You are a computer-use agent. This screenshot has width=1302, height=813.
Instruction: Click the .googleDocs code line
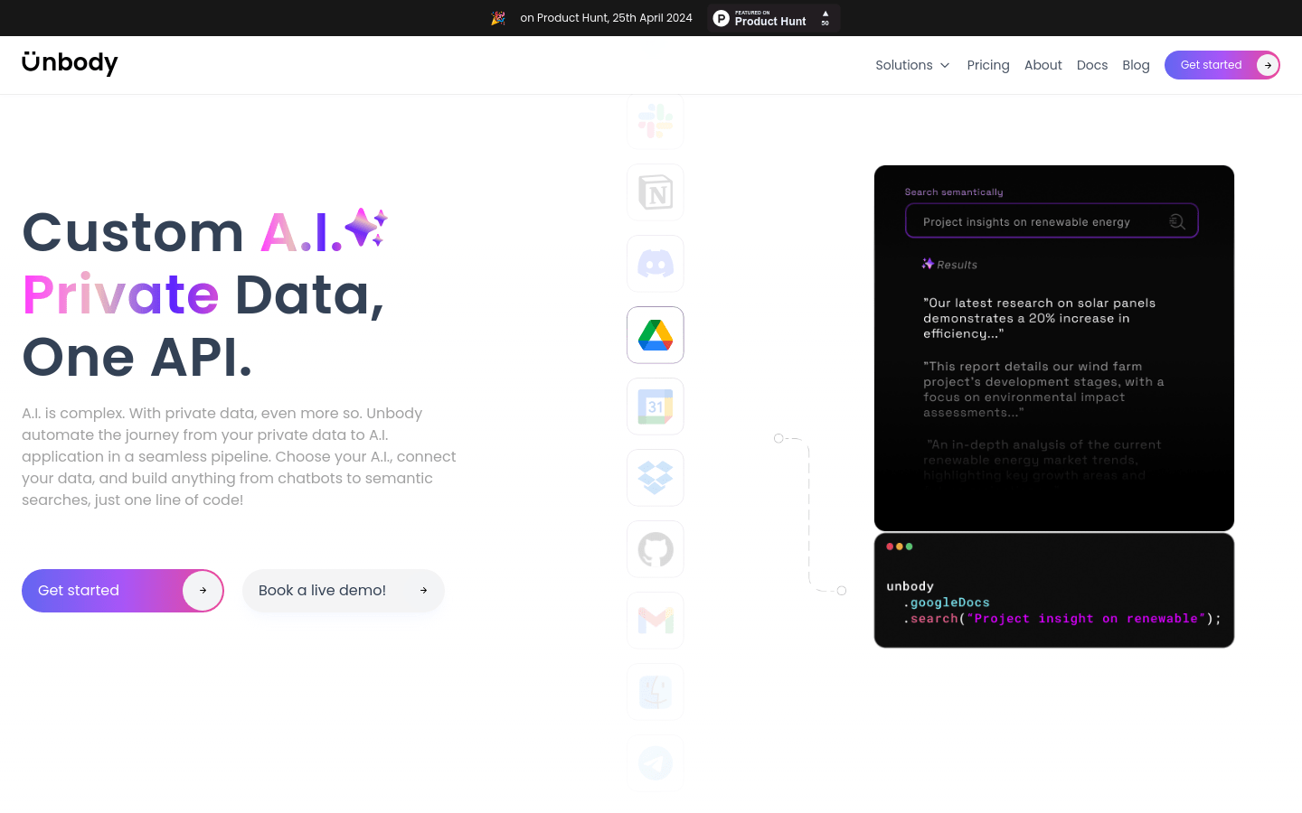(x=946, y=603)
